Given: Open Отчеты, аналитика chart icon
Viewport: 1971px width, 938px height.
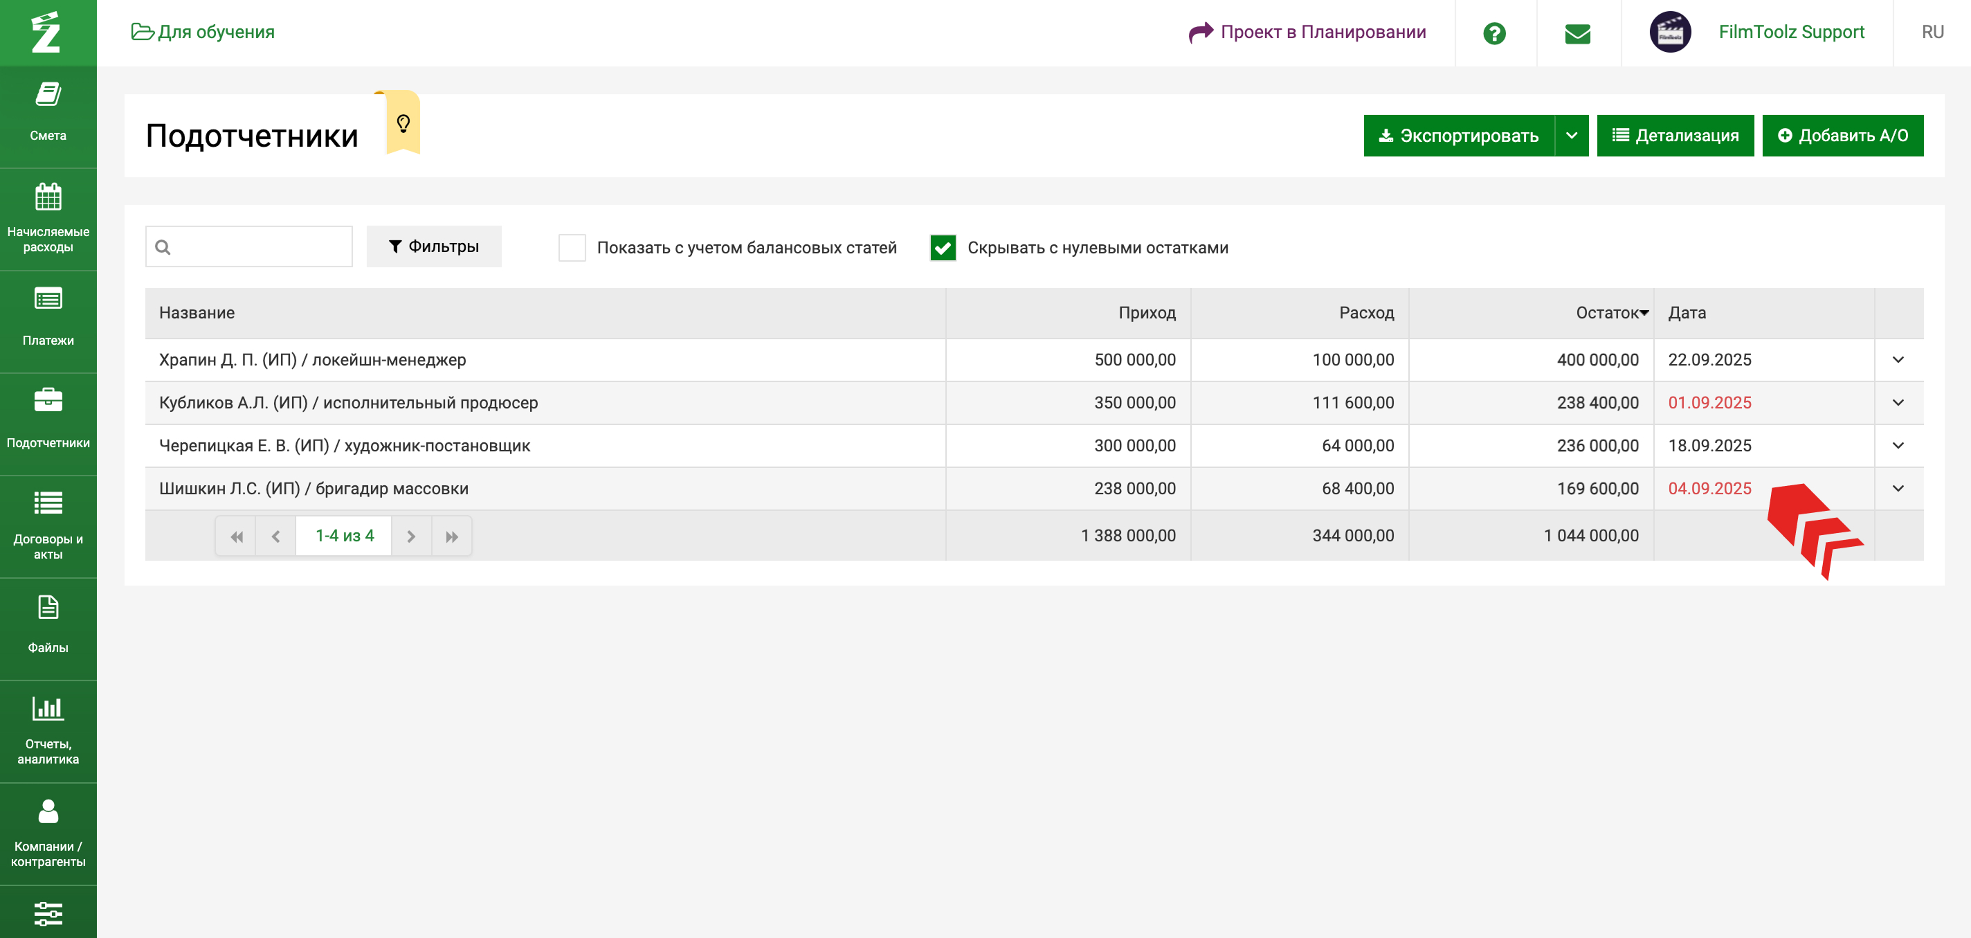Looking at the screenshot, I should tap(48, 708).
